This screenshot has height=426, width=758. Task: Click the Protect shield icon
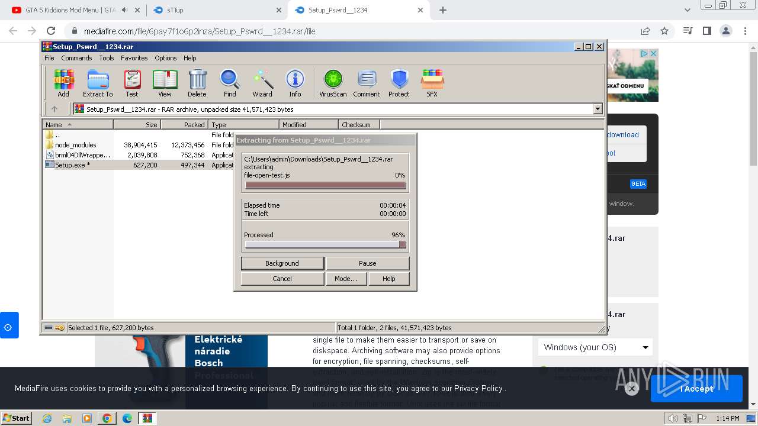(x=399, y=83)
